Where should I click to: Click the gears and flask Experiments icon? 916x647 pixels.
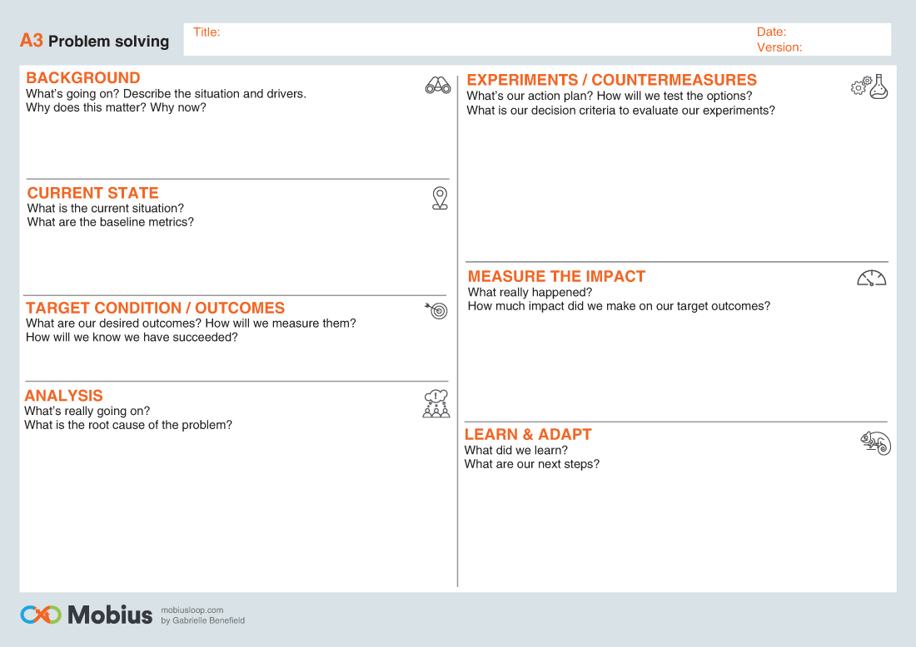point(869,87)
